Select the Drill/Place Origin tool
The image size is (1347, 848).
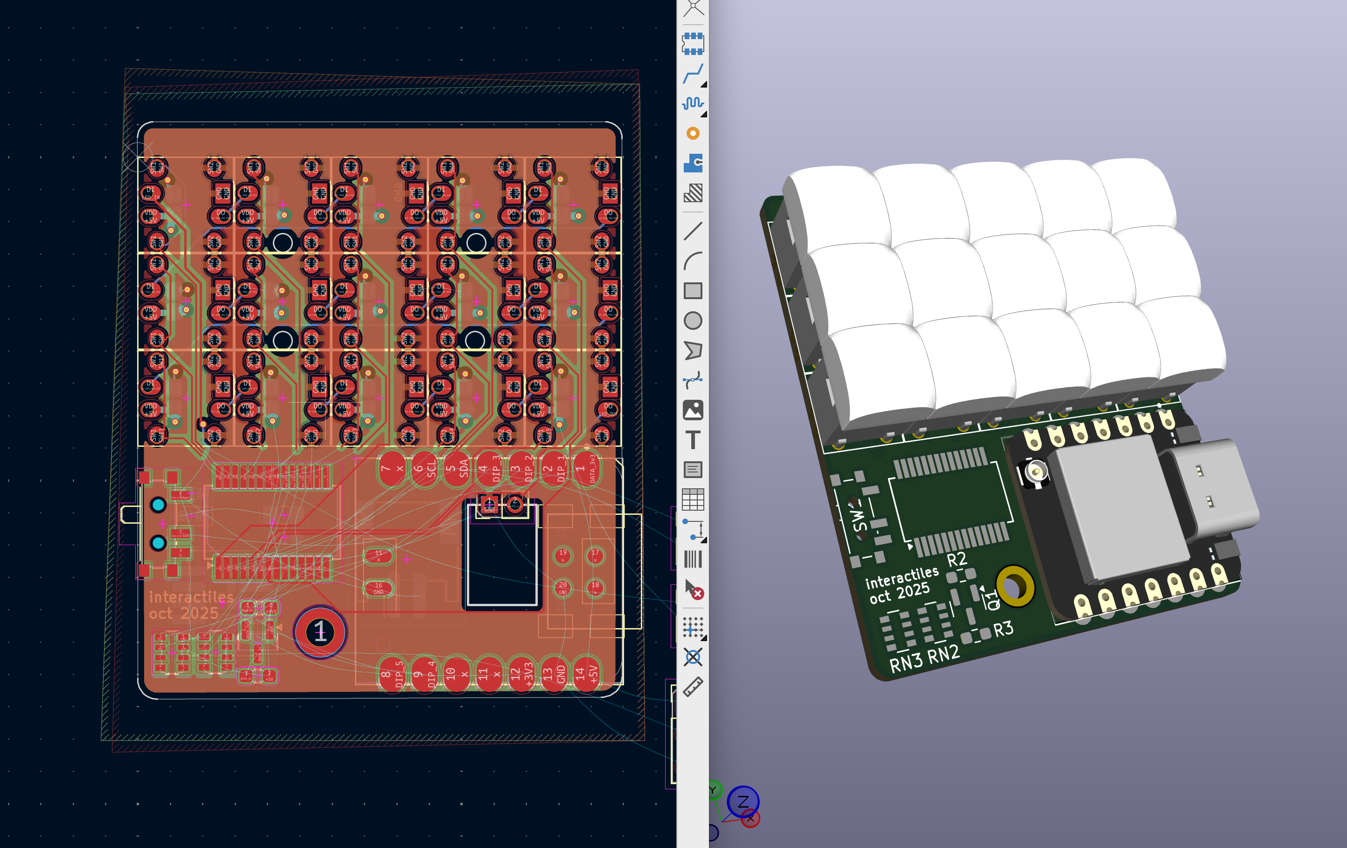693,657
